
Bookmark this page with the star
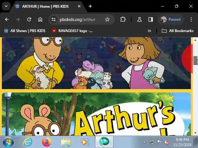click(107, 19)
